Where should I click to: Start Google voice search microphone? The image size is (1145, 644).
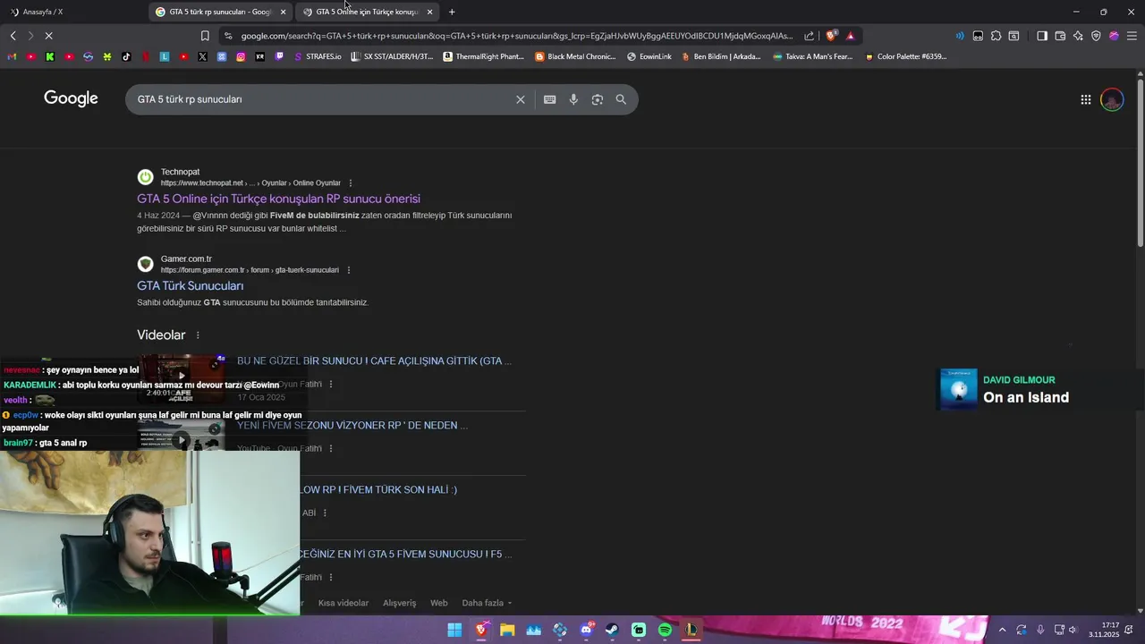pyautogui.click(x=573, y=99)
